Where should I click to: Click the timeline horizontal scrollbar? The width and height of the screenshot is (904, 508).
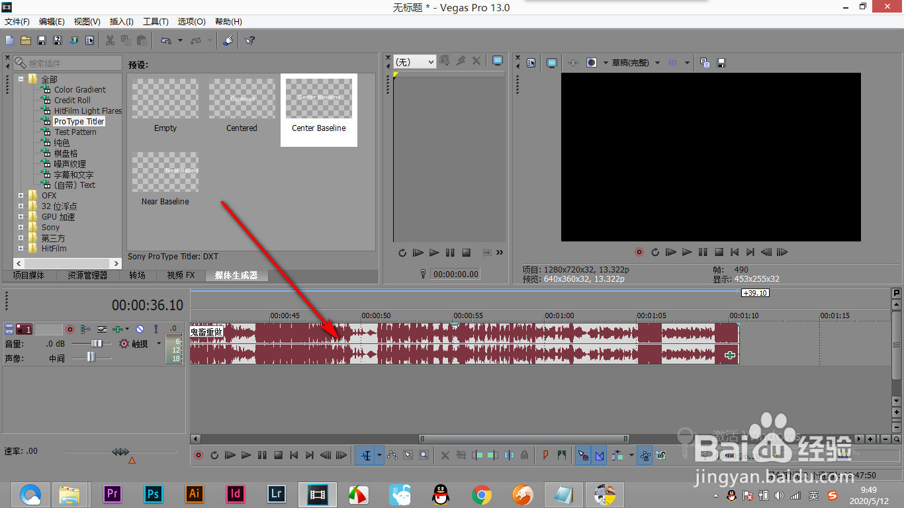(523, 439)
